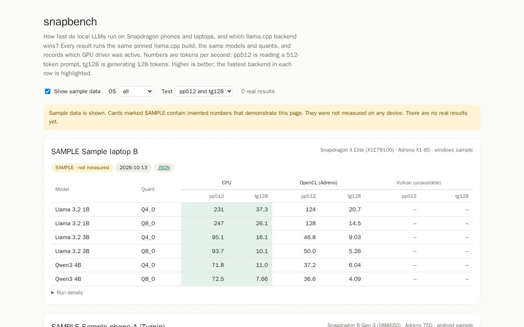Click the CPU pp512 value 247

(x=219, y=224)
